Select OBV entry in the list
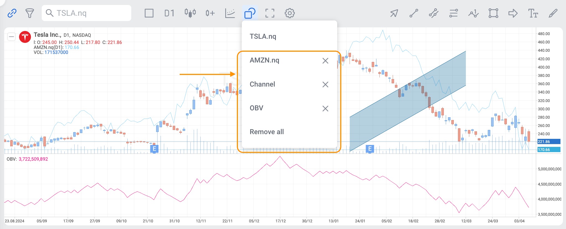Viewport: 566px width, 229px height. tap(256, 108)
